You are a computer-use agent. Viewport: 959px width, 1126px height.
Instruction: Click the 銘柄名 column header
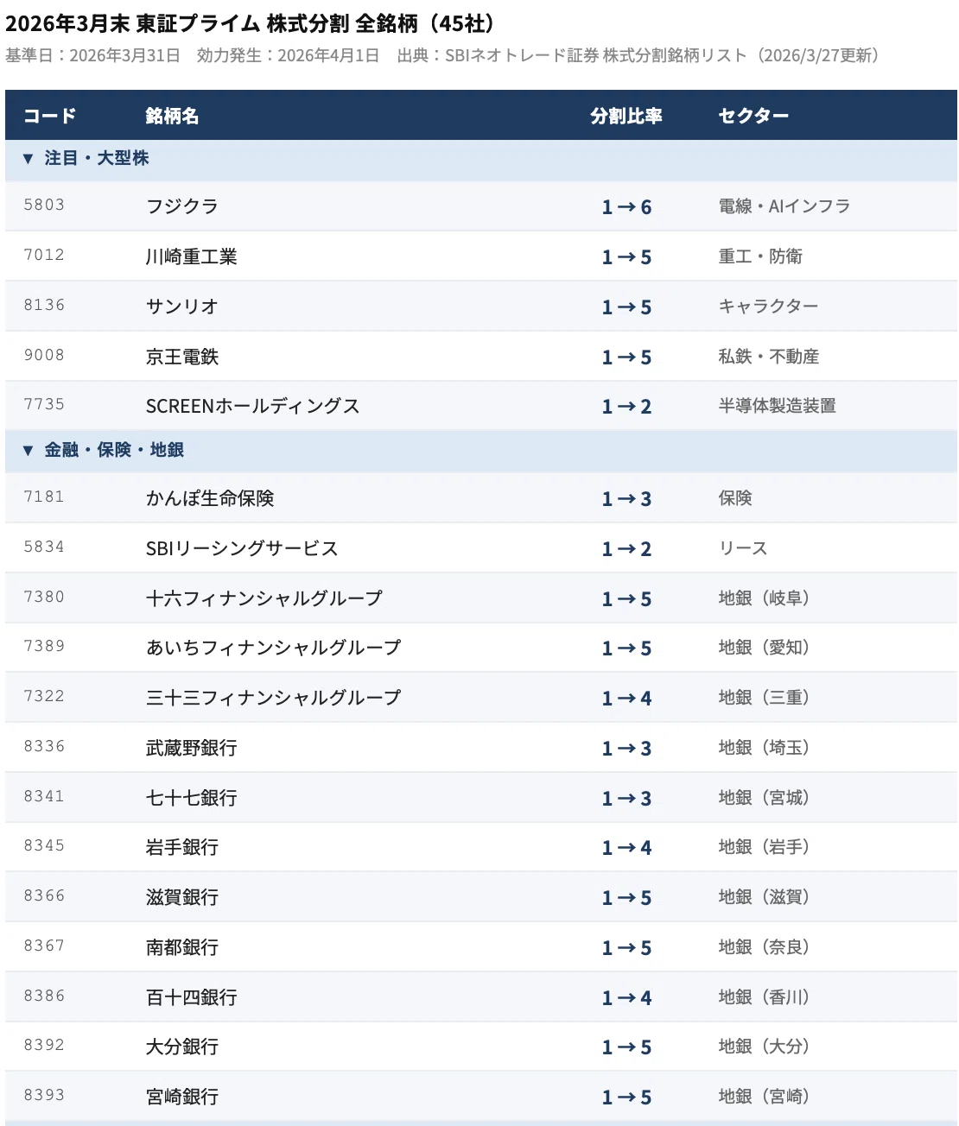point(173,116)
